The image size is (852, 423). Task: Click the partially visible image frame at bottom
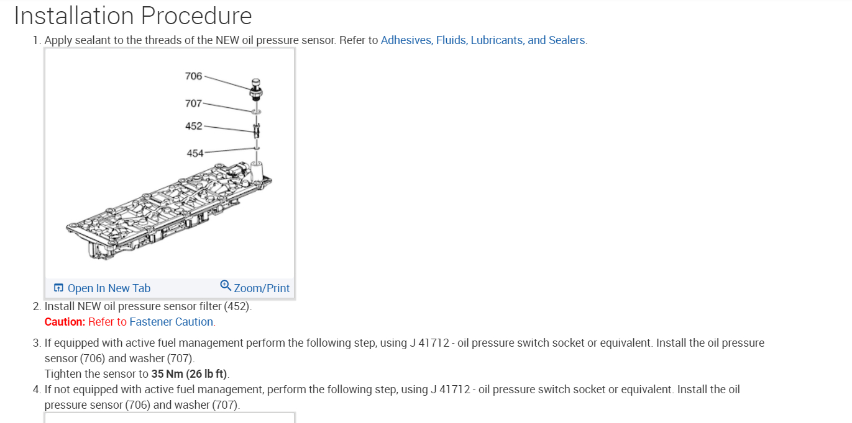[x=169, y=417]
